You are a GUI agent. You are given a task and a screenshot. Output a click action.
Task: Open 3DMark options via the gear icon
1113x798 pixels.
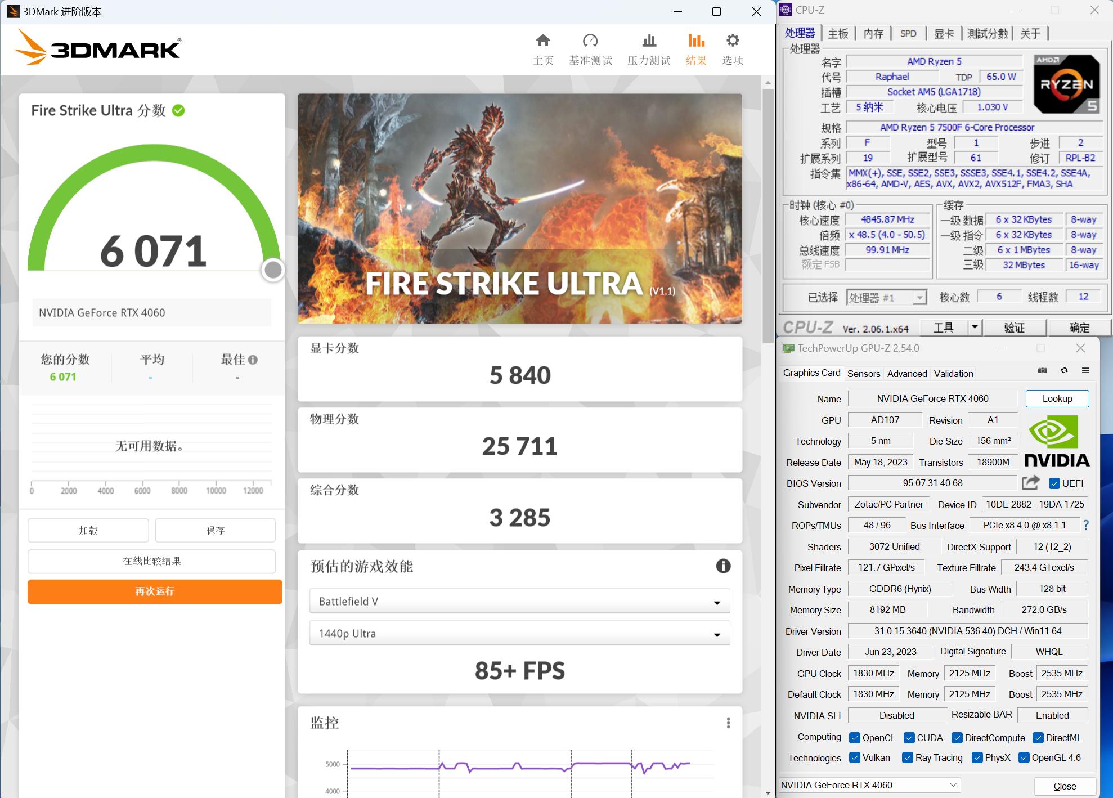point(732,41)
